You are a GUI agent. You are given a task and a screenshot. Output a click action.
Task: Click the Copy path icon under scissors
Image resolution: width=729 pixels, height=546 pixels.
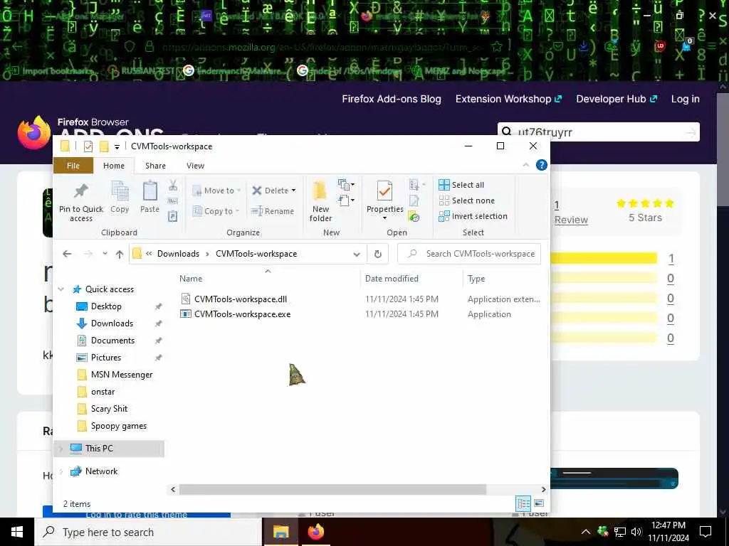(172, 200)
